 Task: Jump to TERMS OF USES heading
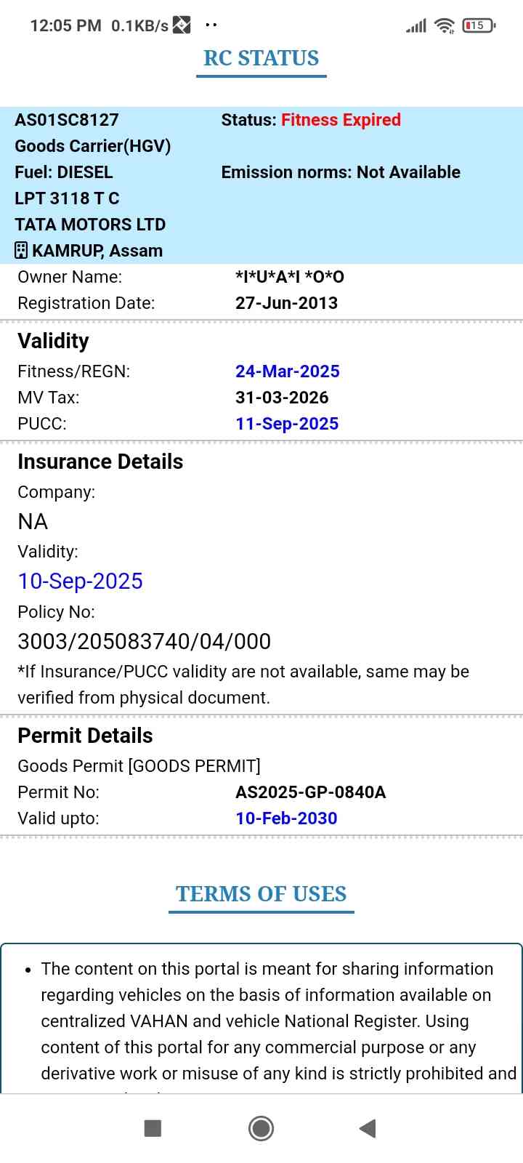[x=261, y=894]
